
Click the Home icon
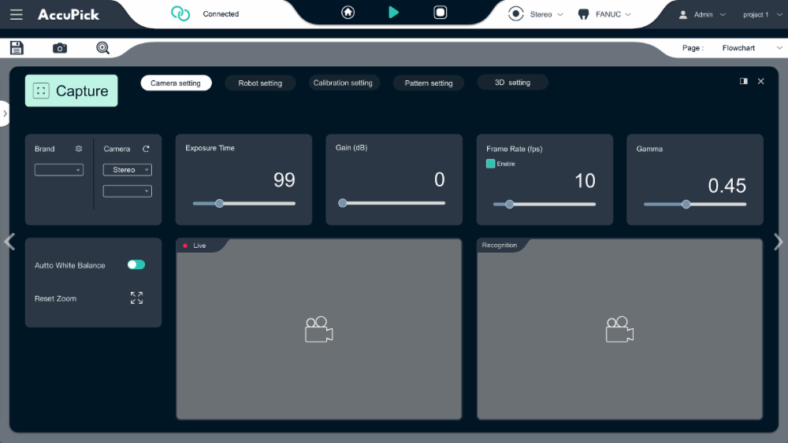coord(348,13)
